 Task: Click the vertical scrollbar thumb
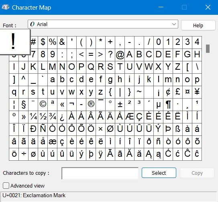tap(208, 48)
